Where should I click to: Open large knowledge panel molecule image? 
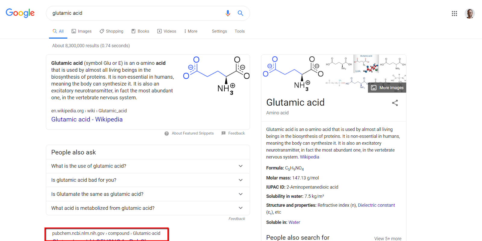[293, 74]
